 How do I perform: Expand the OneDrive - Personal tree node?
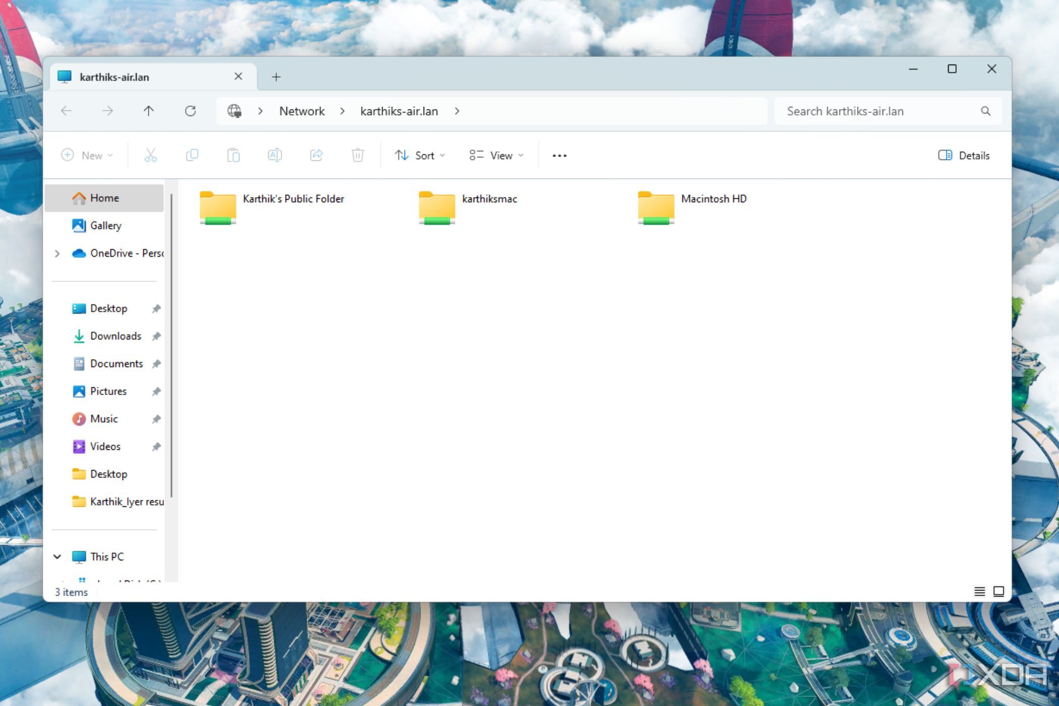click(57, 253)
